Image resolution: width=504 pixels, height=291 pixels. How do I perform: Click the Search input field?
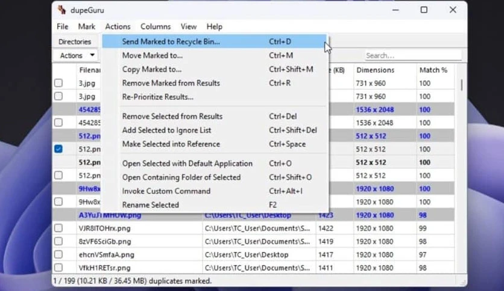[x=414, y=55]
